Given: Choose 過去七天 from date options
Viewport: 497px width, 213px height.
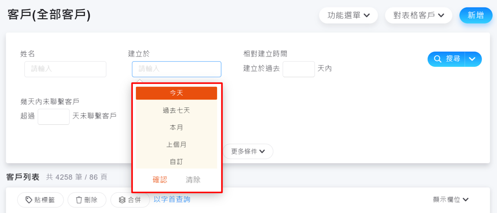Looking at the screenshot, I should pyautogui.click(x=176, y=110).
